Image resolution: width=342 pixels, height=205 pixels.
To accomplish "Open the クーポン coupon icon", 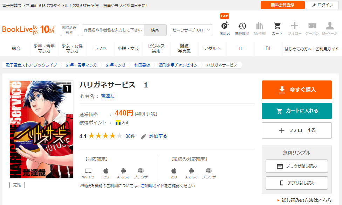I will tap(312, 26).
